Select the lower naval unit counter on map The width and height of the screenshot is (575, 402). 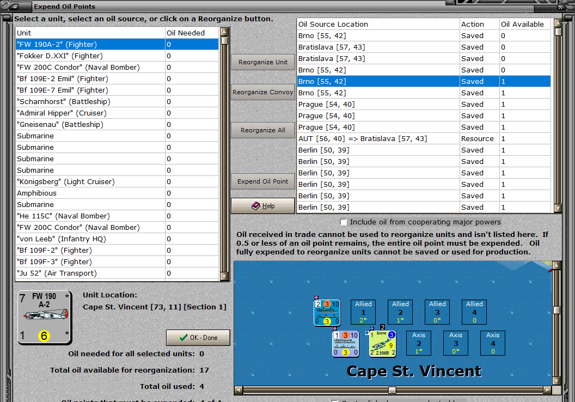click(345, 344)
